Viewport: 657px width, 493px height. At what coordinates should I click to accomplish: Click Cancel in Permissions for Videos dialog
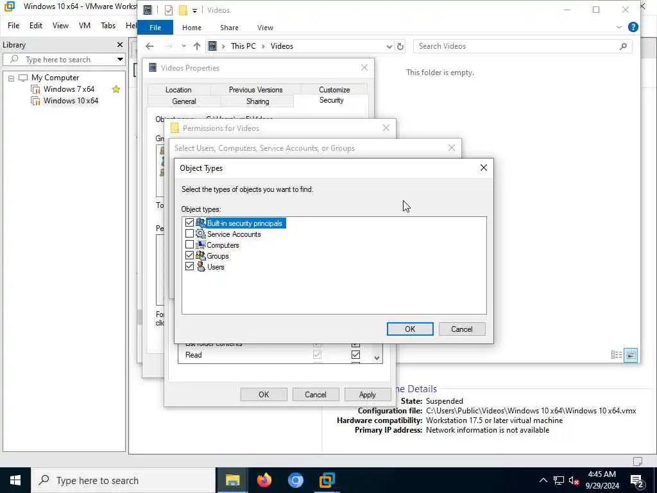316,395
